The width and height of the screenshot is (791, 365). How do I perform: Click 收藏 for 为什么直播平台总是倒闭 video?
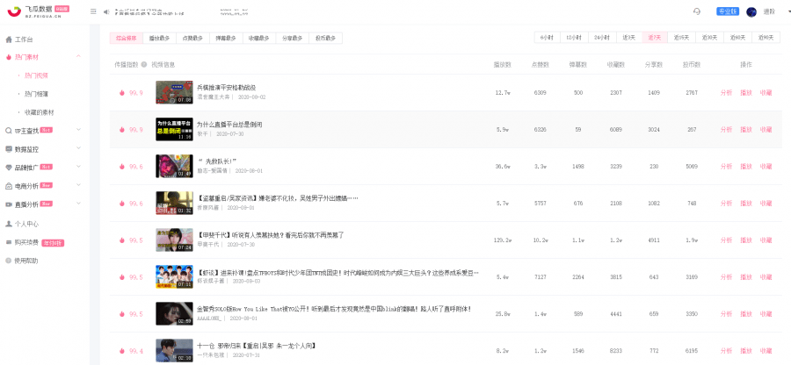tap(766, 129)
